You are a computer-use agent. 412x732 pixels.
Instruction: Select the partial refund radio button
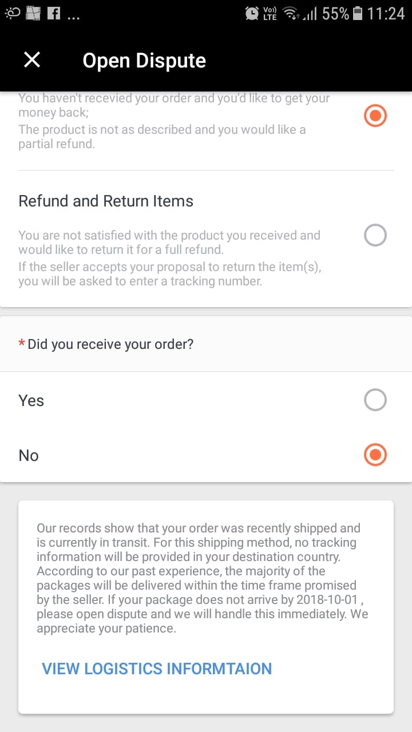375,116
